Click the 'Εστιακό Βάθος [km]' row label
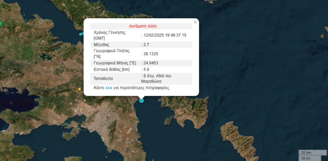Screen dimensions: 328x161 coord(112,69)
